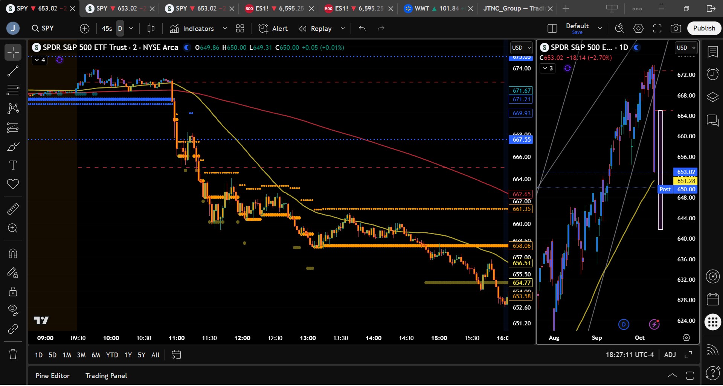Toggle the chain link drawing sync tool
This screenshot has height=386, width=723.
coord(13,329)
